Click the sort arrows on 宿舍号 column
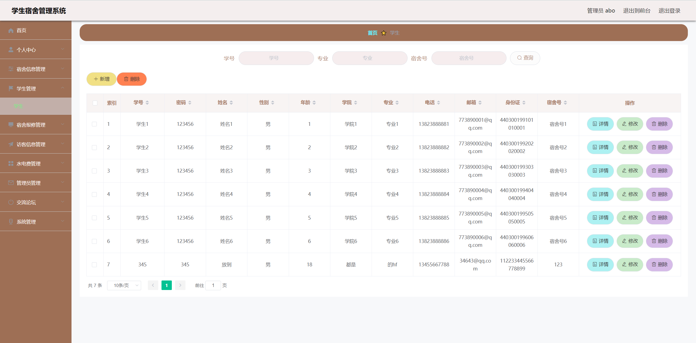The width and height of the screenshot is (696, 343). pos(565,102)
